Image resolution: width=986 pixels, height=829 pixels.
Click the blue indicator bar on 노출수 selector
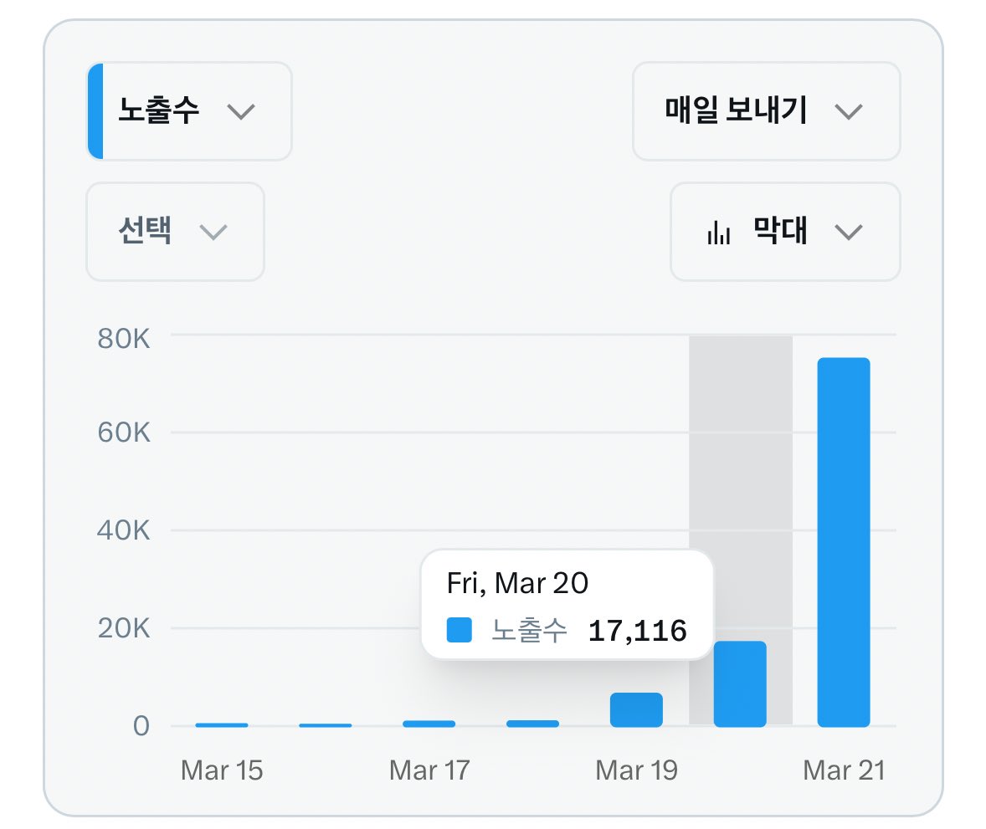pos(95,111)
